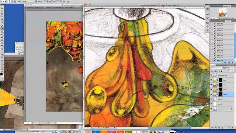Open the brush preset picker

coord(10,1)
